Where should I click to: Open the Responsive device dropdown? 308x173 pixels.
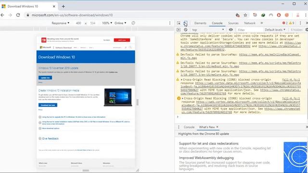pyautogui.click(x=61, y=23)
